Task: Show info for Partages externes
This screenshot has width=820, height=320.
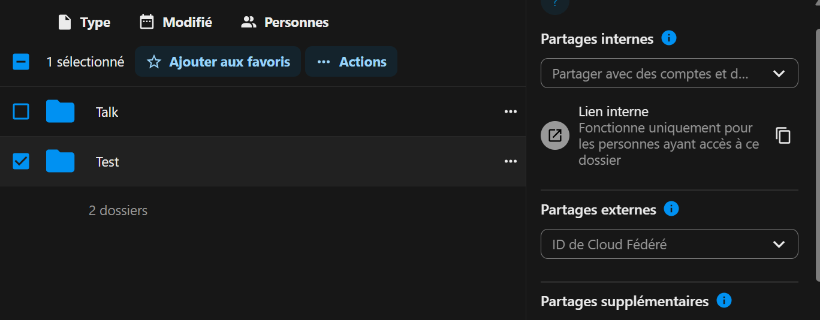Action: click(x=671, y=209)
